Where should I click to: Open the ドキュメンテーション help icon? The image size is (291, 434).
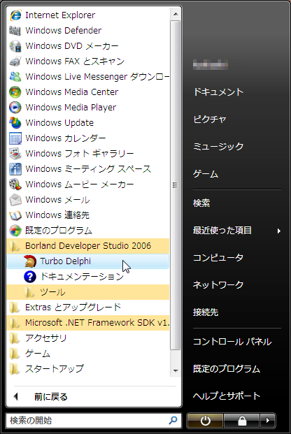click(30, 277)
